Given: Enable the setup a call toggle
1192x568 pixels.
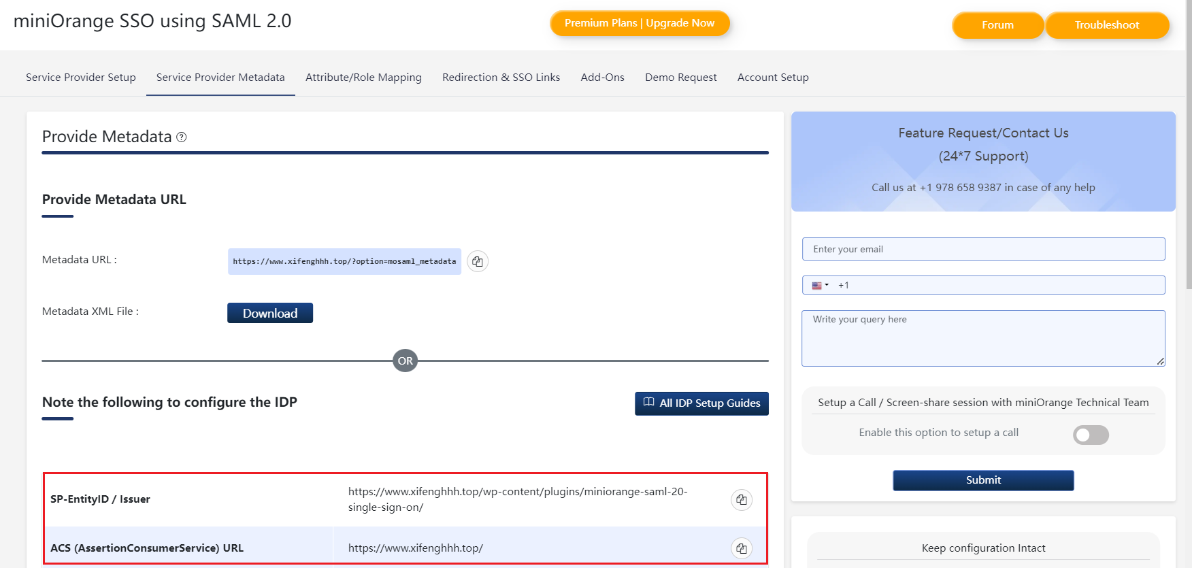Looking at the screenshot, I should click(1091, 435).
